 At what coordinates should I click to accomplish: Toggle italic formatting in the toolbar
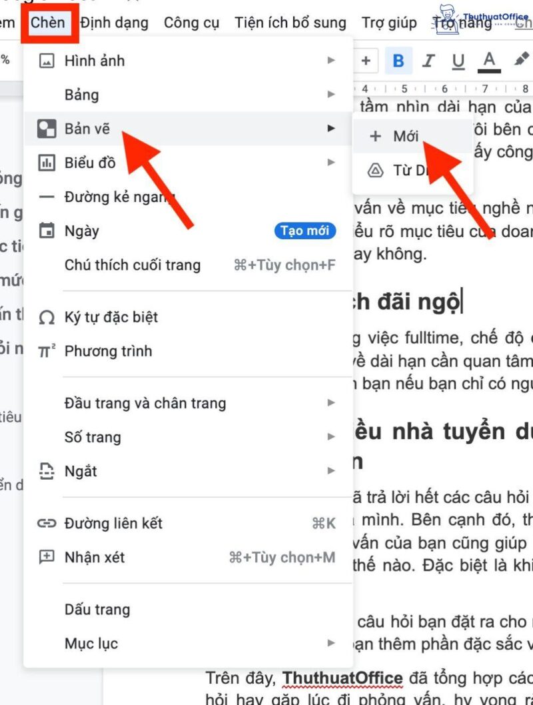point(428,61)
